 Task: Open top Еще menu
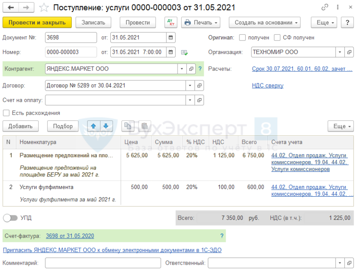point(324,22)
